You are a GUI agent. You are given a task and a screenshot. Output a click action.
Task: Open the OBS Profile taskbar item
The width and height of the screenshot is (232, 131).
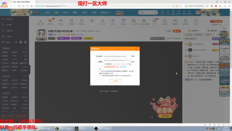(103, 128)
